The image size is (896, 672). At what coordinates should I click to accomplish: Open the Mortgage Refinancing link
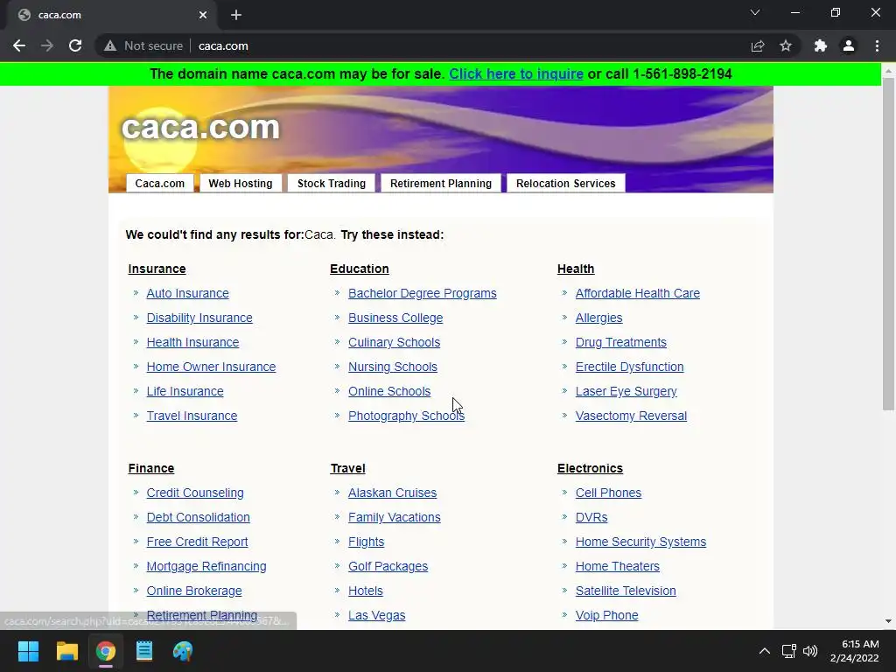click(x=206, y=566)
